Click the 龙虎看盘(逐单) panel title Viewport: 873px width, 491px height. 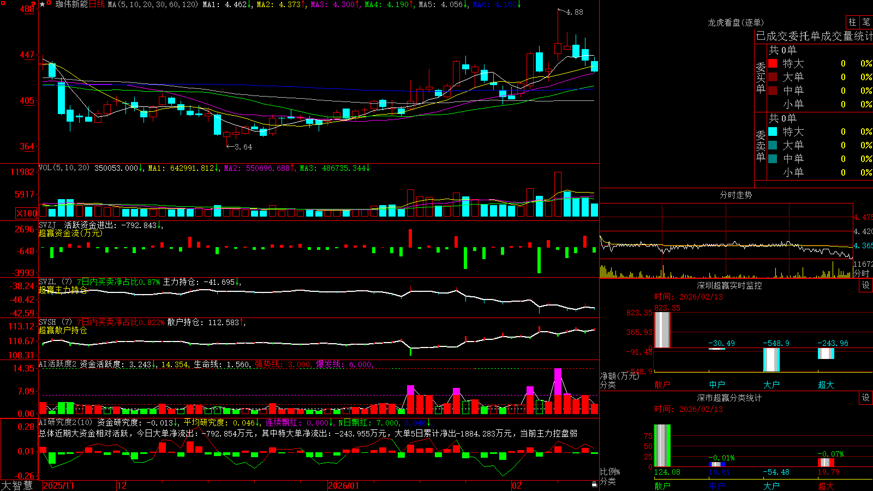[x=736, y=22]
